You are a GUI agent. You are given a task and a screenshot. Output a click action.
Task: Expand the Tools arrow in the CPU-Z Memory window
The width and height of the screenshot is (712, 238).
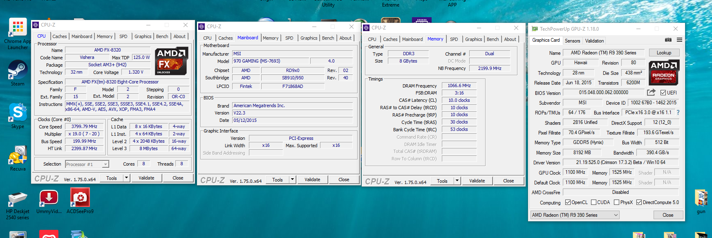457,181
